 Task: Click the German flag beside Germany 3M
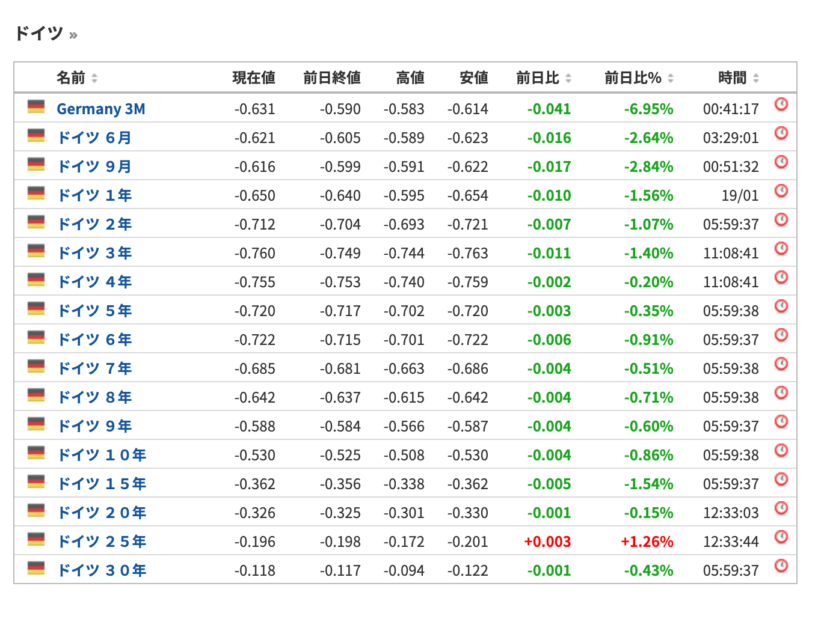click(36, 108)
